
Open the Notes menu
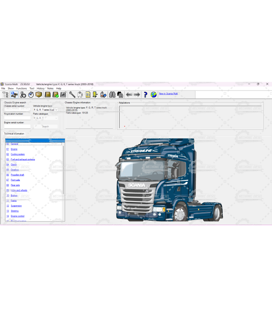(50, 89)
